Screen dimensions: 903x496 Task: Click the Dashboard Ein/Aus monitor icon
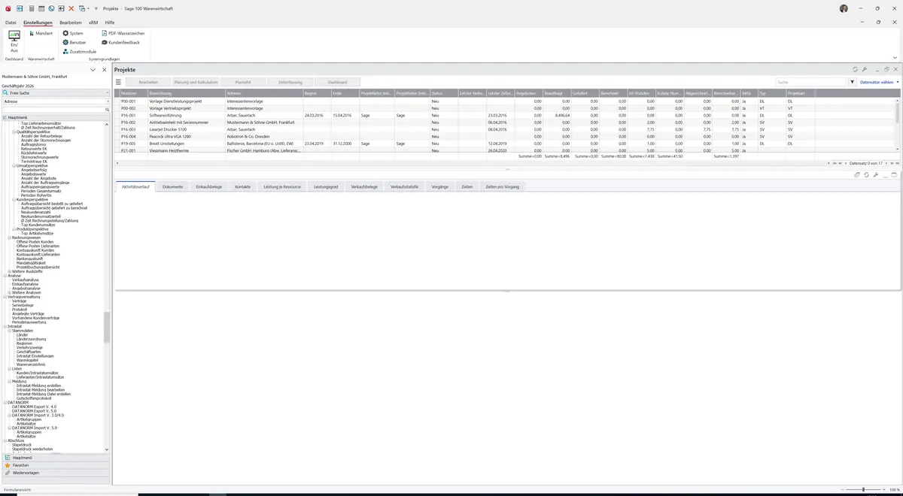coord(14,36)
